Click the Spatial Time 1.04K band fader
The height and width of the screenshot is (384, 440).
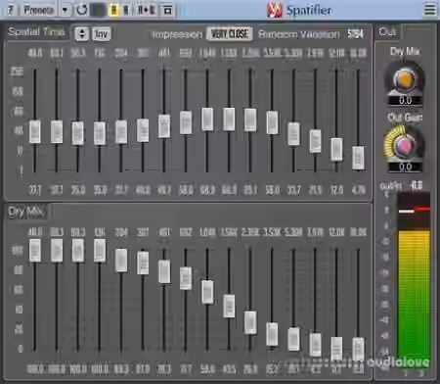tap(207, 120)
